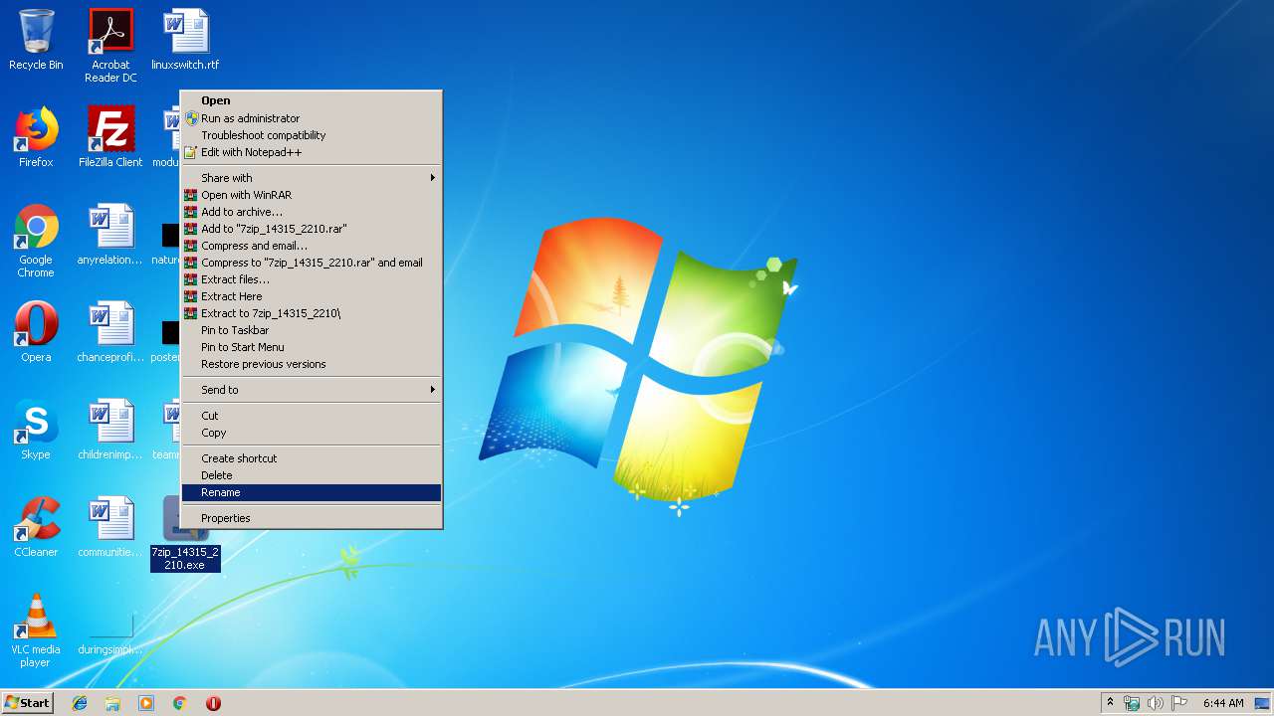Select the childrenimp document icon
Viewport: 1274px width, 716px height.
(x=110, y=430)
